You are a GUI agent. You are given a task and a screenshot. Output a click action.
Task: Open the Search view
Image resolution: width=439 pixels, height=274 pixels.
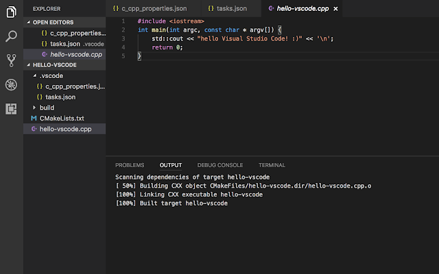pos(11,36)
